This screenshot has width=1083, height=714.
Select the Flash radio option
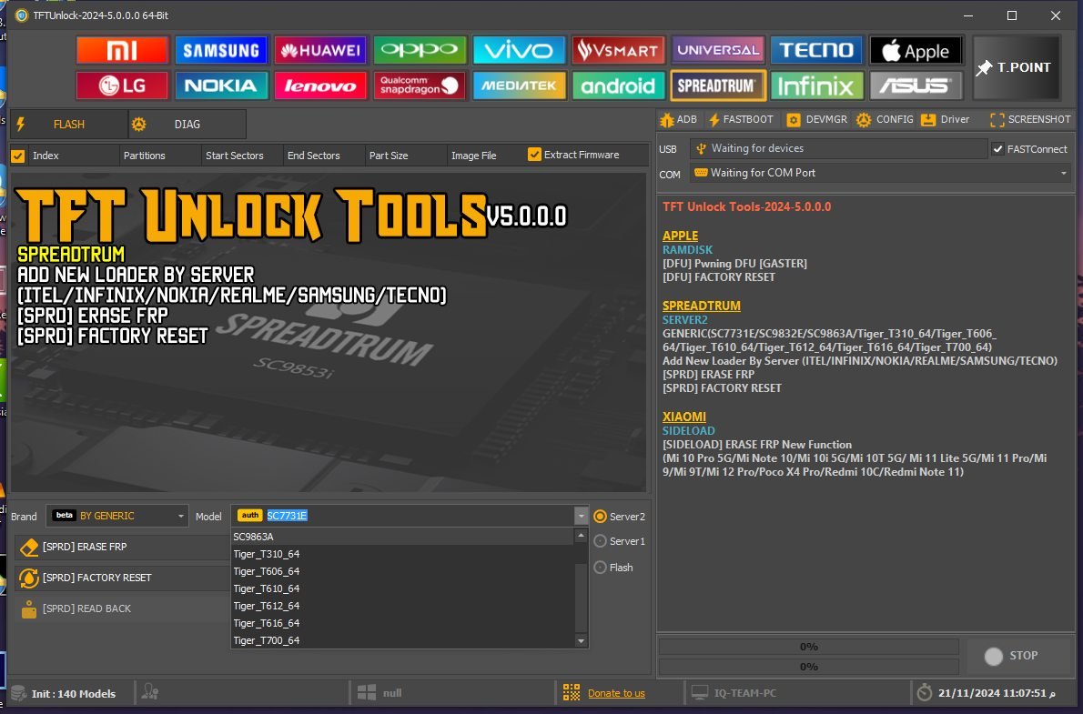(601, 568)
